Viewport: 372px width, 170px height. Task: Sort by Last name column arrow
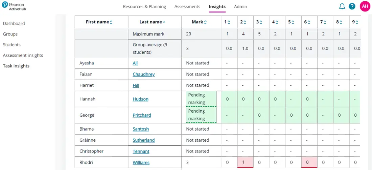164,22
